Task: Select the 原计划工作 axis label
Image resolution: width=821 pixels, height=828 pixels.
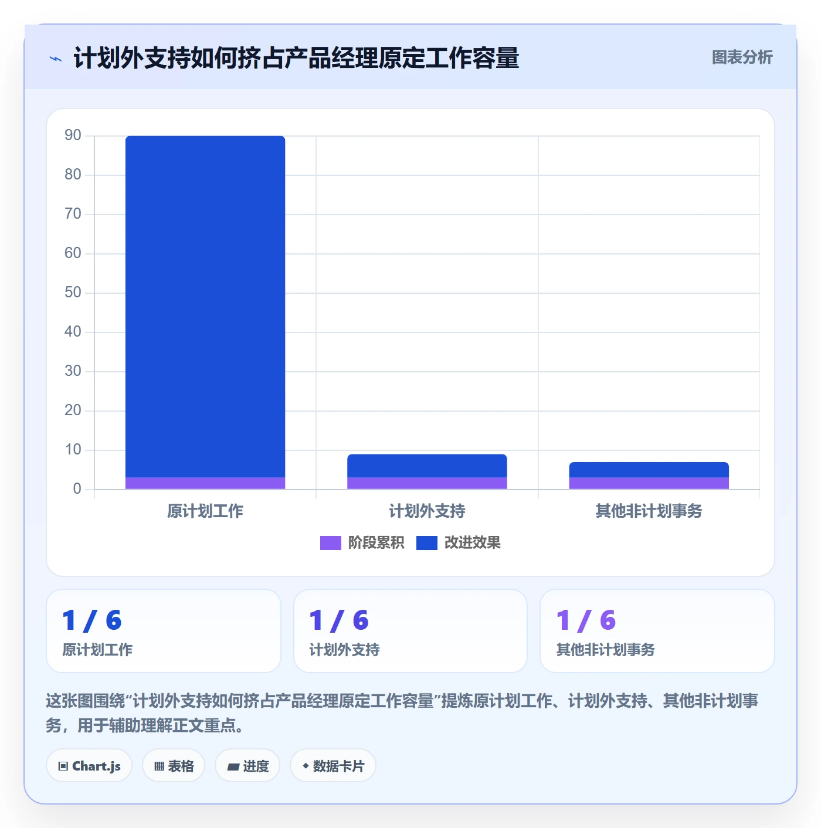Action: (x=205, y=511)
